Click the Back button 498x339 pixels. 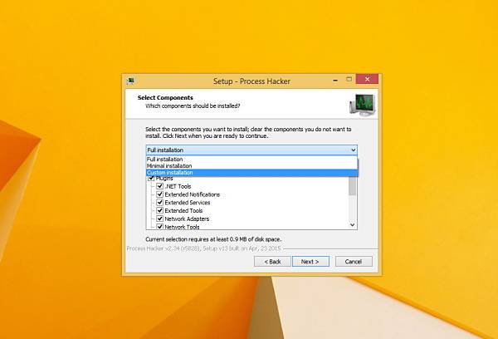click(x=272, y=262)
